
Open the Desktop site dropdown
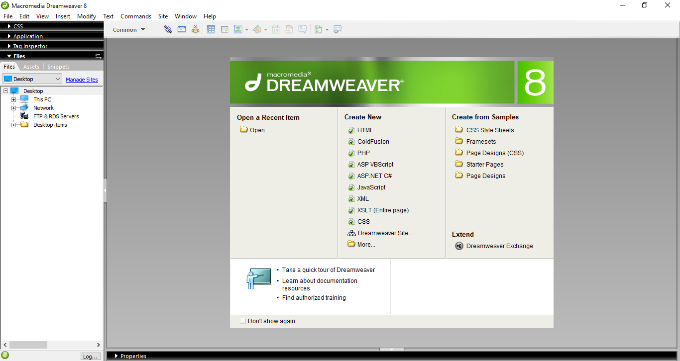[32, 79]
